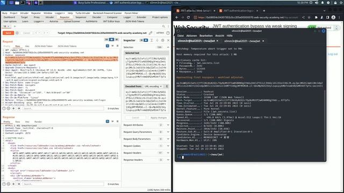344x193 pixels.
Task: Click Request search help question icon
Action: click(x=4, y=108)
